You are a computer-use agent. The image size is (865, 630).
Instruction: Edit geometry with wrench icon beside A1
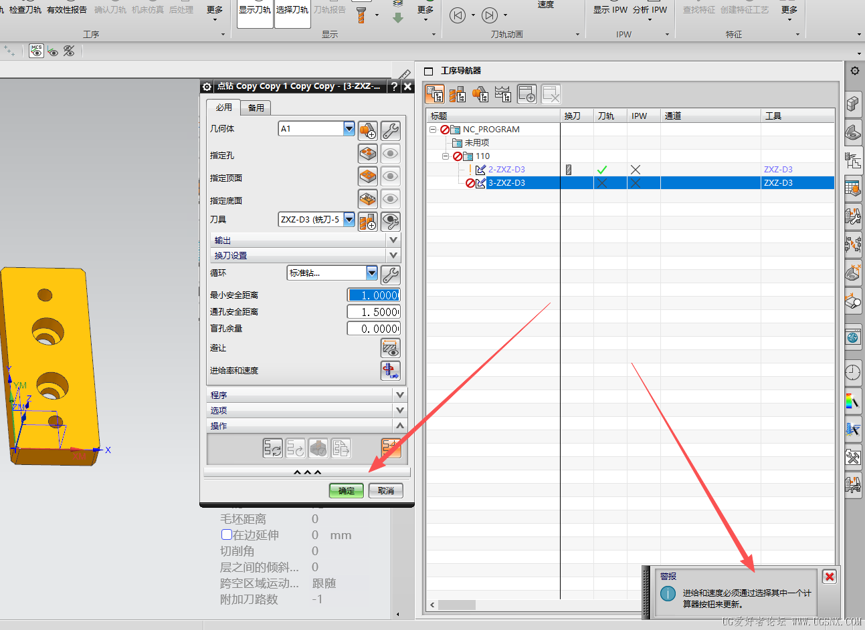pos(391,130)
